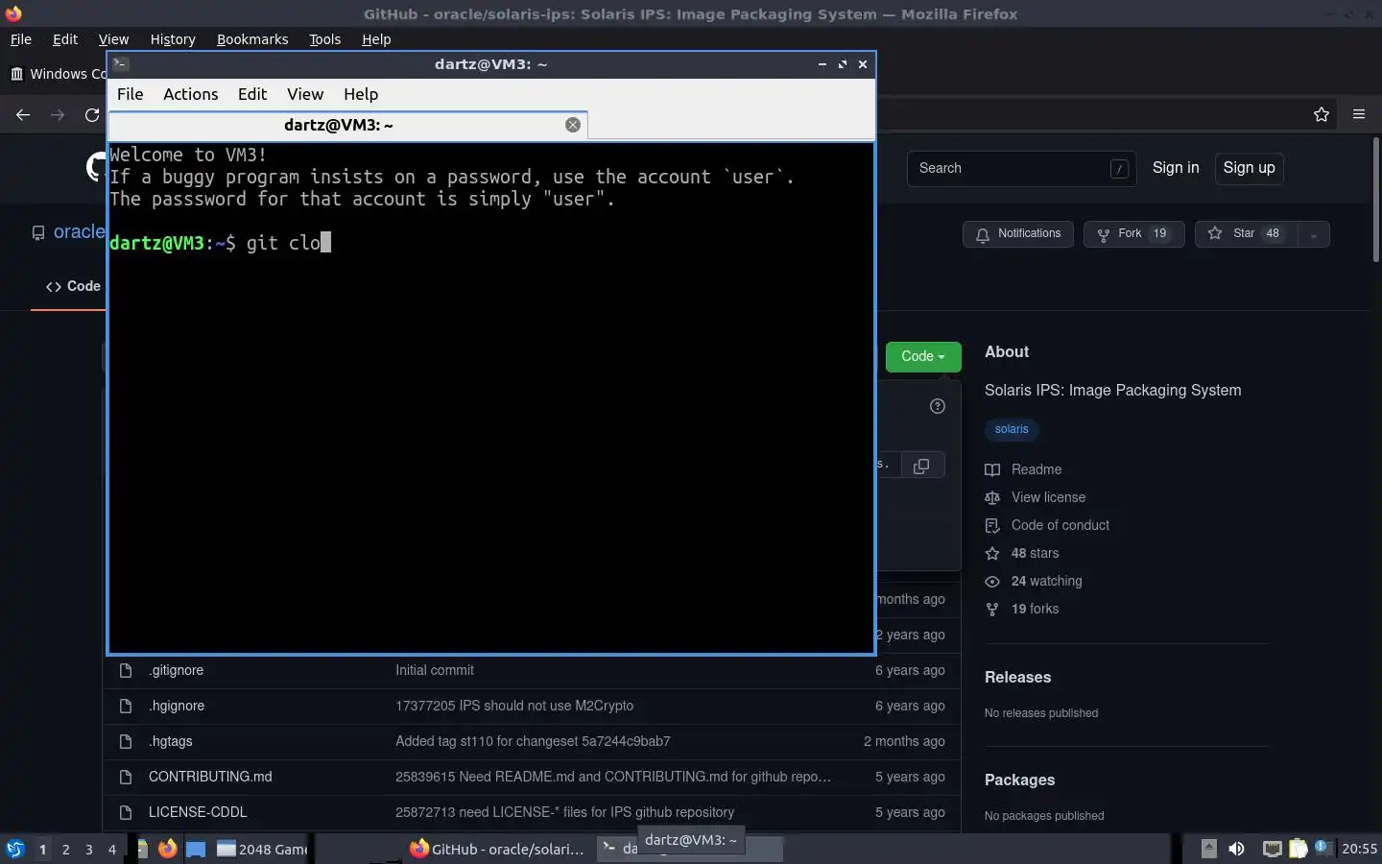Click the Notifications button

(1018, 234)
